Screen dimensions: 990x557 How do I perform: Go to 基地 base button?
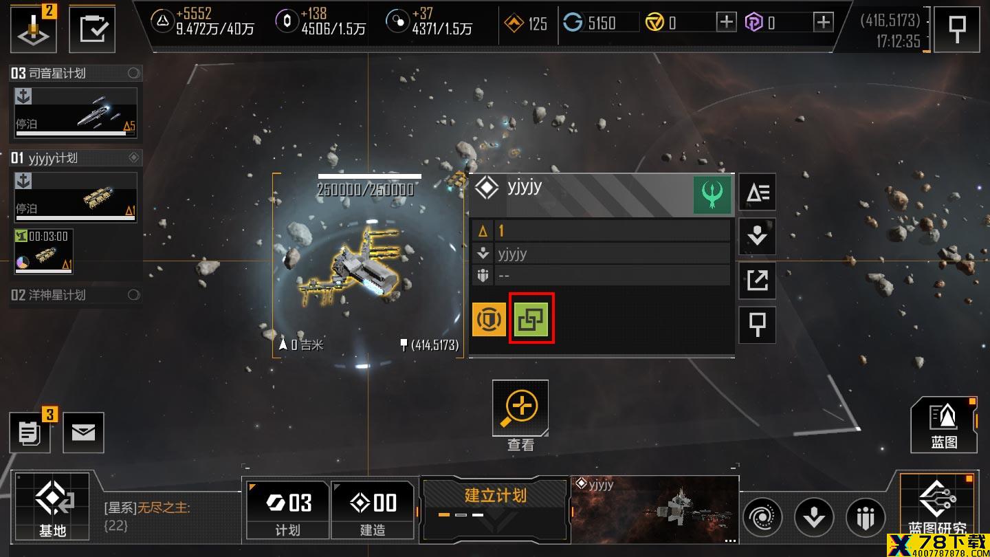[x=52, y=506]
